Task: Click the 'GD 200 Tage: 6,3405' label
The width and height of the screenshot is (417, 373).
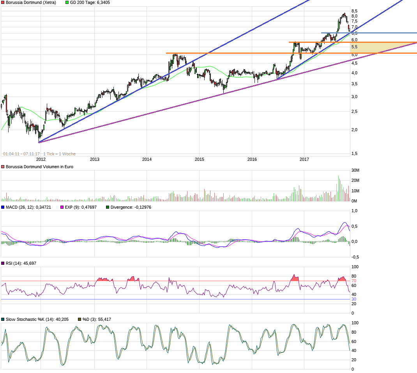Action: 90,2
